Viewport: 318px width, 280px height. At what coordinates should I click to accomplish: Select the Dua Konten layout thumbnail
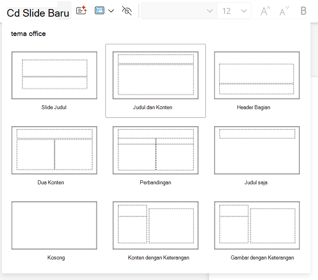pyautogui.click(x=55, y=150)
